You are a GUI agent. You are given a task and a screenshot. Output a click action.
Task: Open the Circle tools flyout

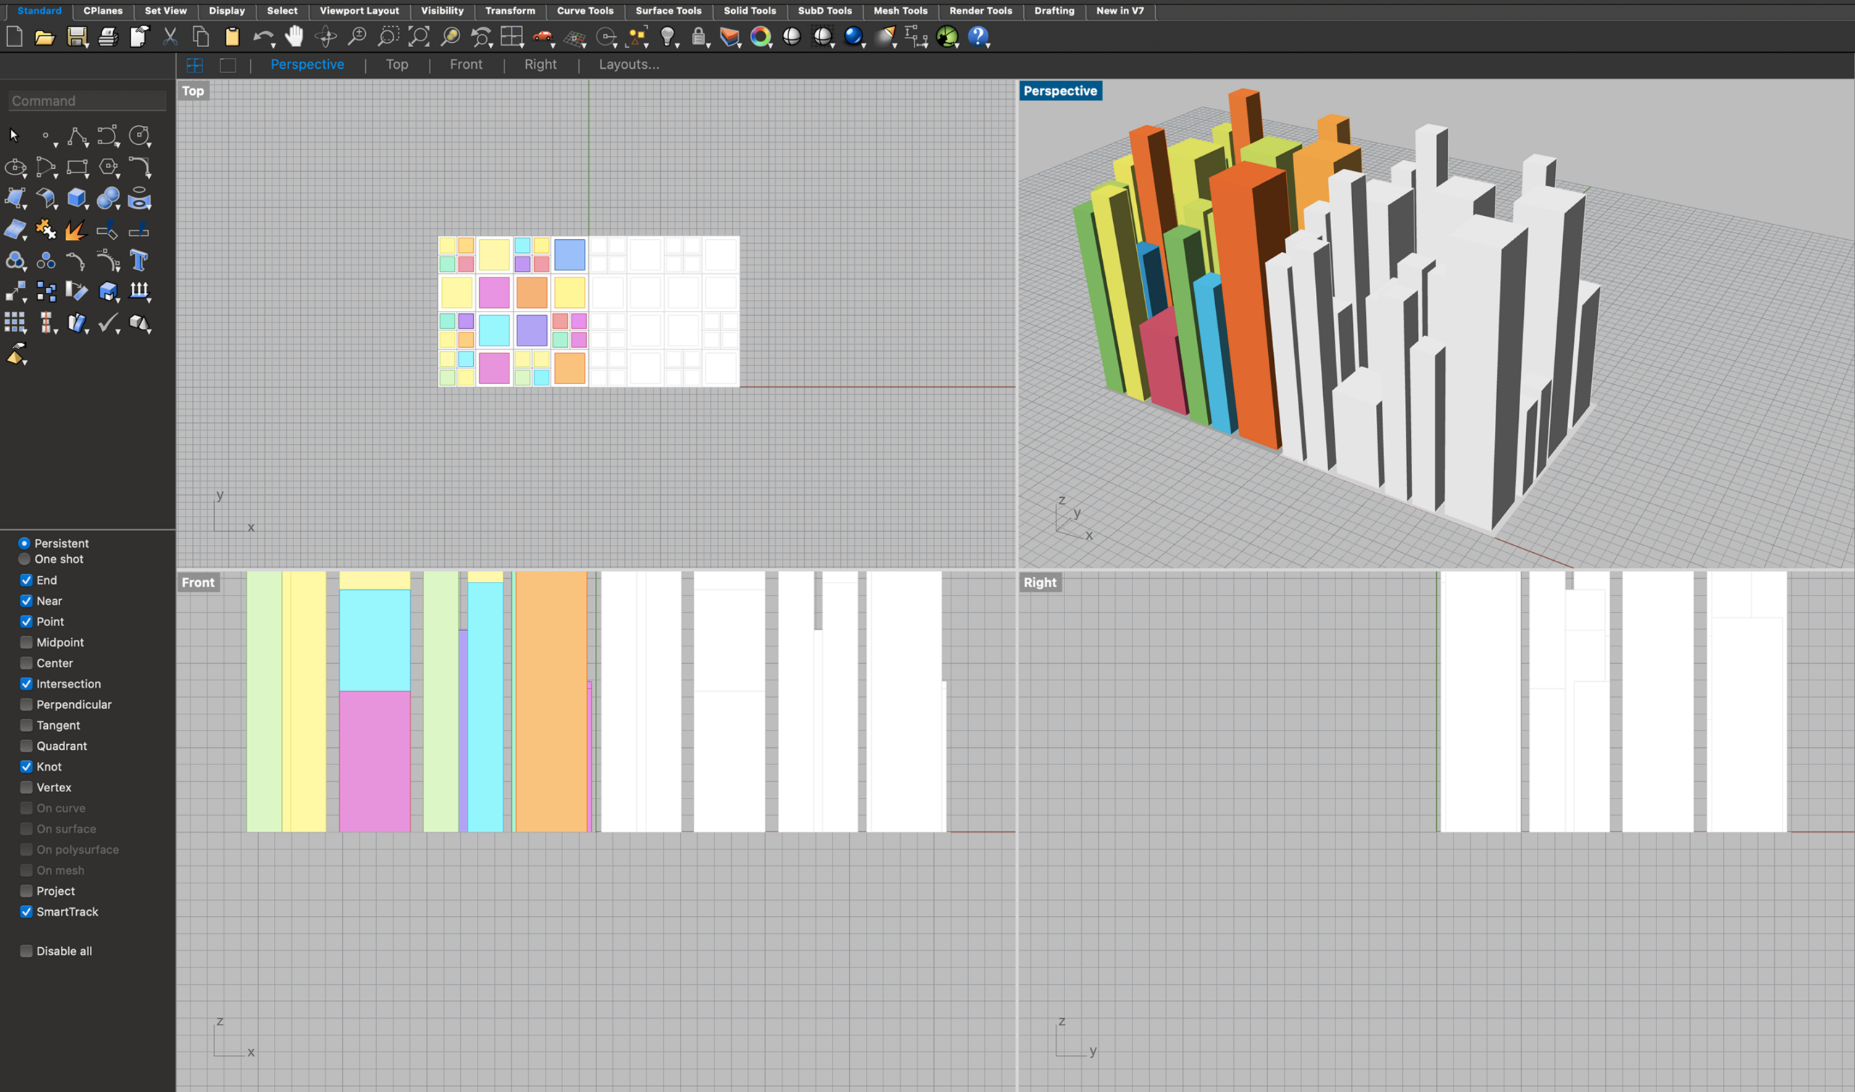pos(149,145)
